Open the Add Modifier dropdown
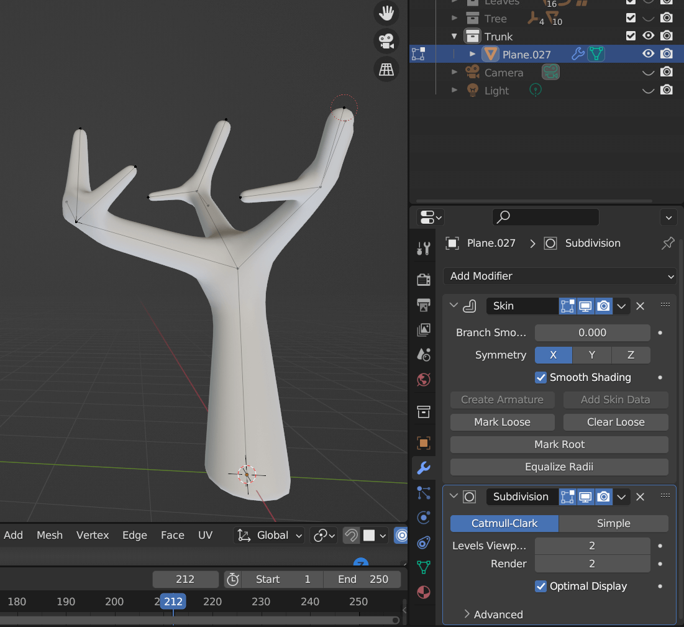The width and height of the screenshot is (684, 627). click(x=560, y=276)
